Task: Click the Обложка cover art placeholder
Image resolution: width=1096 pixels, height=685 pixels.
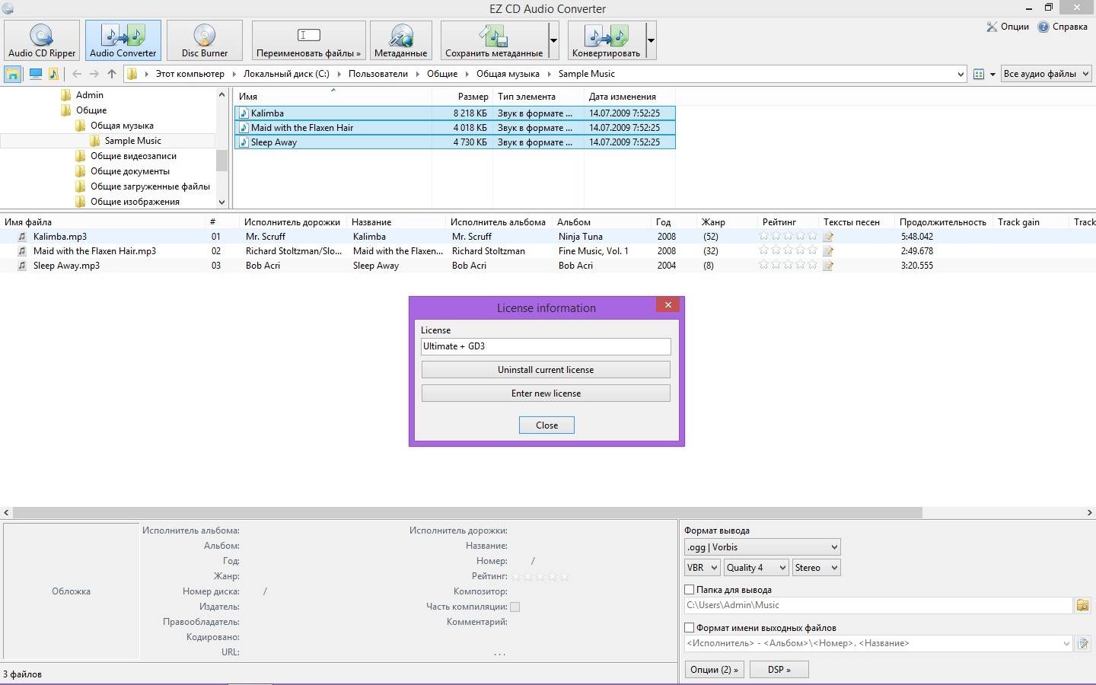Action: coord(71,591)
